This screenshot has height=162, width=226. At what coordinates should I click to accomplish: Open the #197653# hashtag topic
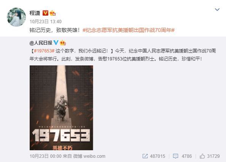tap(44, 51)
